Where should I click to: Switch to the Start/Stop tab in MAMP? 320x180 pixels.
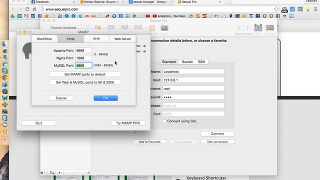coord(44,39)
